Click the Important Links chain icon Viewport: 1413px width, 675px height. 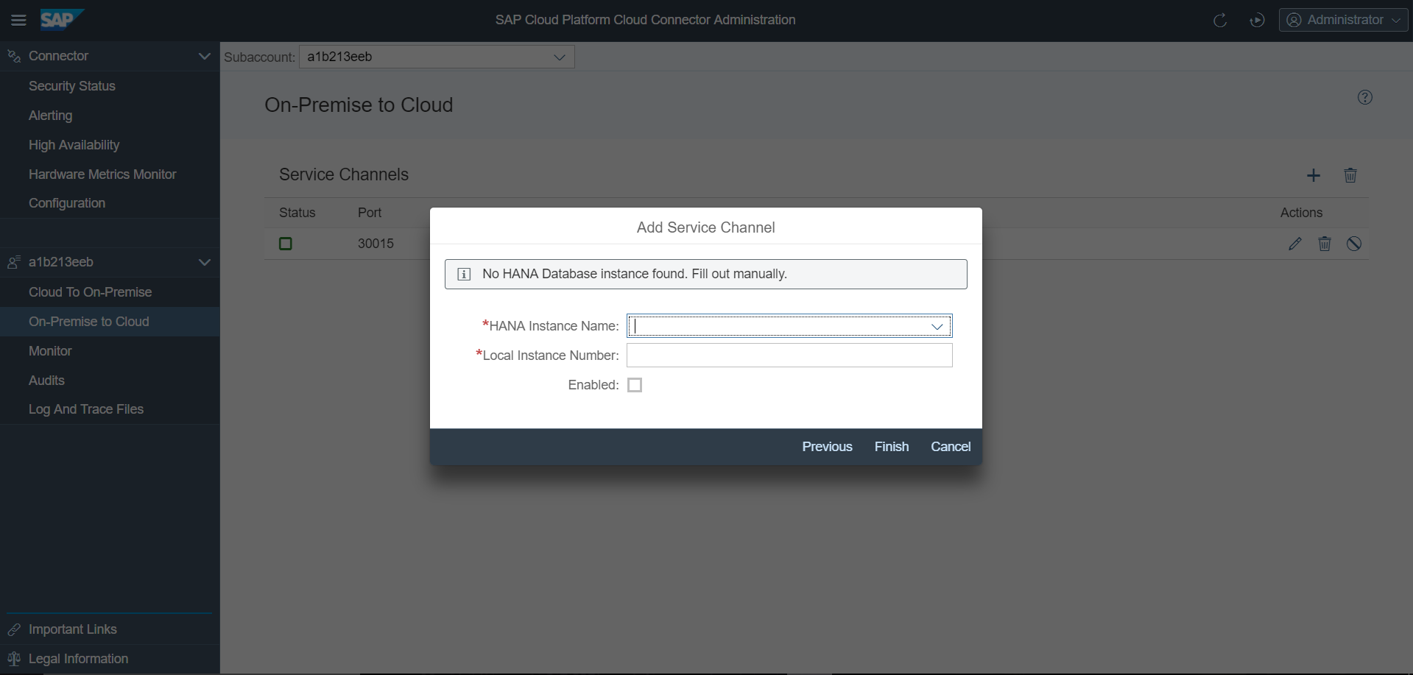(14, 629)
